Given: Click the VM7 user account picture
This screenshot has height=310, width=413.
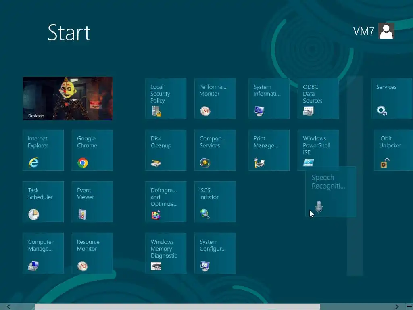Looking at the screenshot, I should [x=386, y=31].
